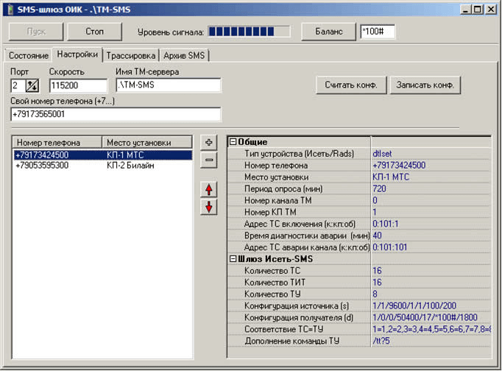Move entry up with red up arrow

pos(208,190)
